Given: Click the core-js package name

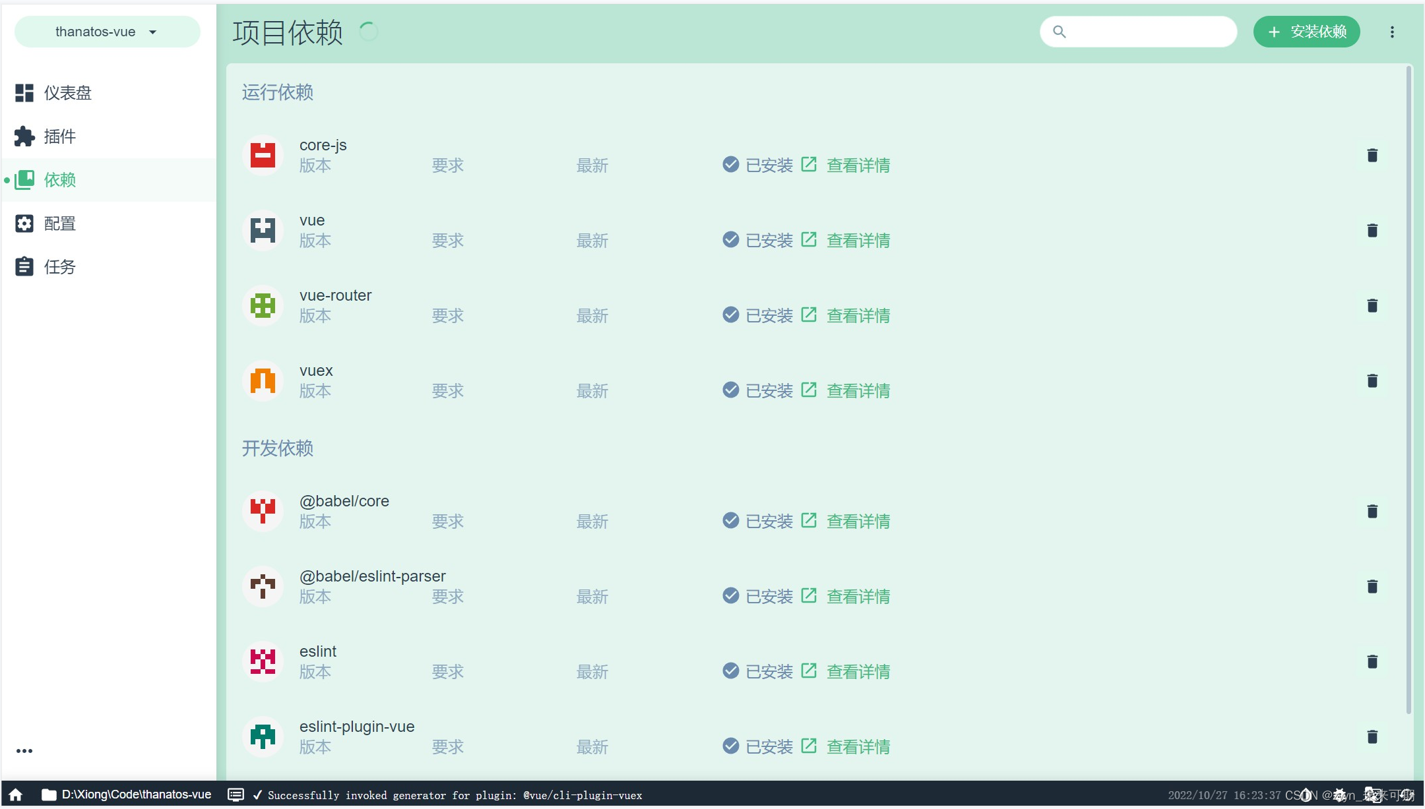Looking at the screenshot, I should pos(323,145).
